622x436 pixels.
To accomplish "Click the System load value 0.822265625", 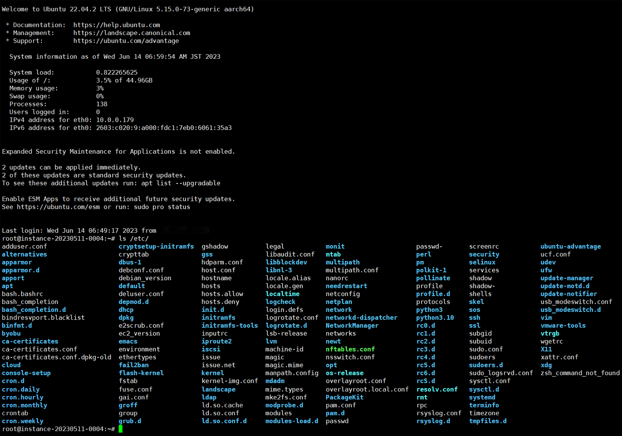I will click(116, 72).
